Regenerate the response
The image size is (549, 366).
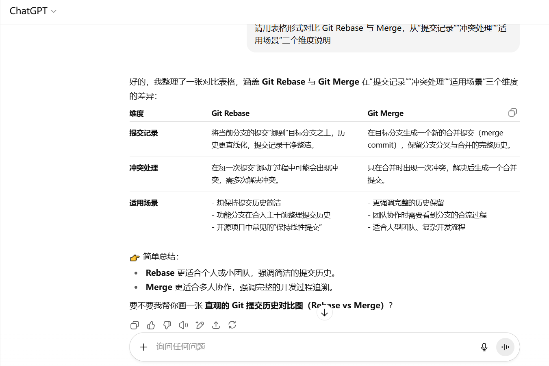(232, 325)
